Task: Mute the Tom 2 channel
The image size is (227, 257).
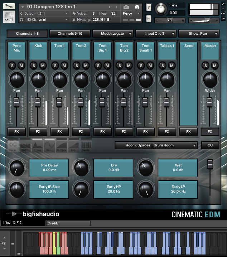Action: 86,66
